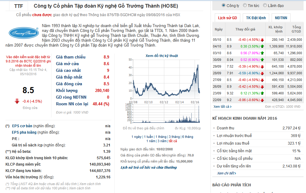This screenshot has width=306, height=193.
Task: Open Xem chi tiết for 2016 business plan
Action: pos(227,173)
